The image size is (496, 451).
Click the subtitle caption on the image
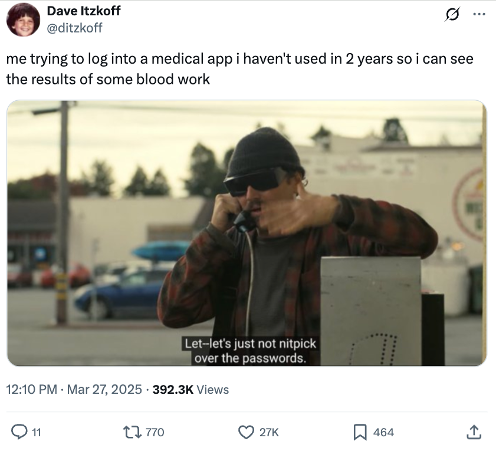(x=251, y=350)
